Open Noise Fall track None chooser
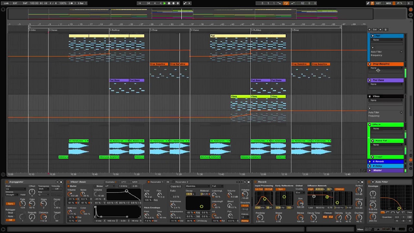Screen dimensions: 414x233 coord(387,145)
